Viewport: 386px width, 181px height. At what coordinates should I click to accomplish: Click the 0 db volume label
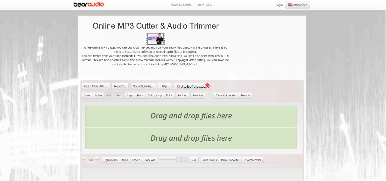click(90, 160)
